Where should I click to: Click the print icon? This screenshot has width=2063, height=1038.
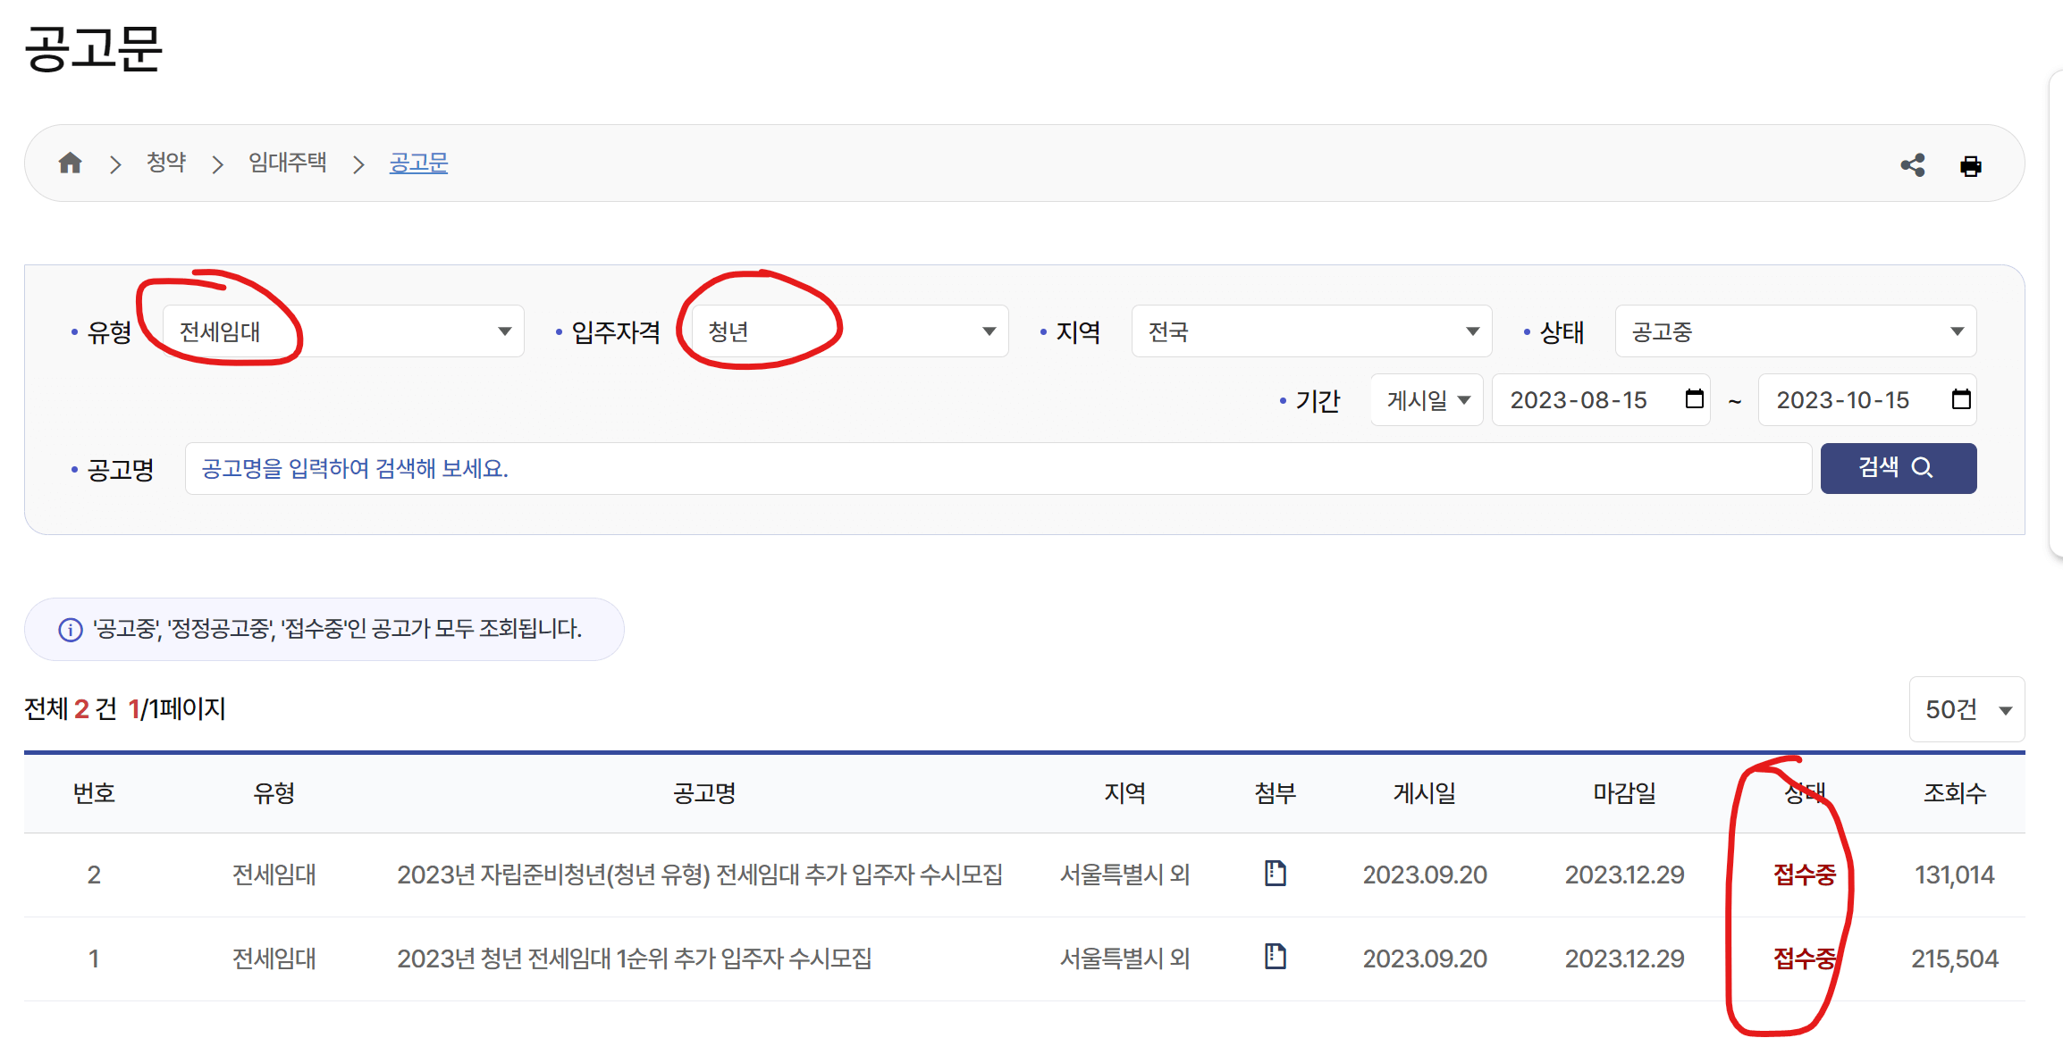[1970, 166]
